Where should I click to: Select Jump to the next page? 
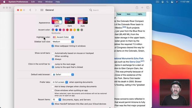point(53,64)
